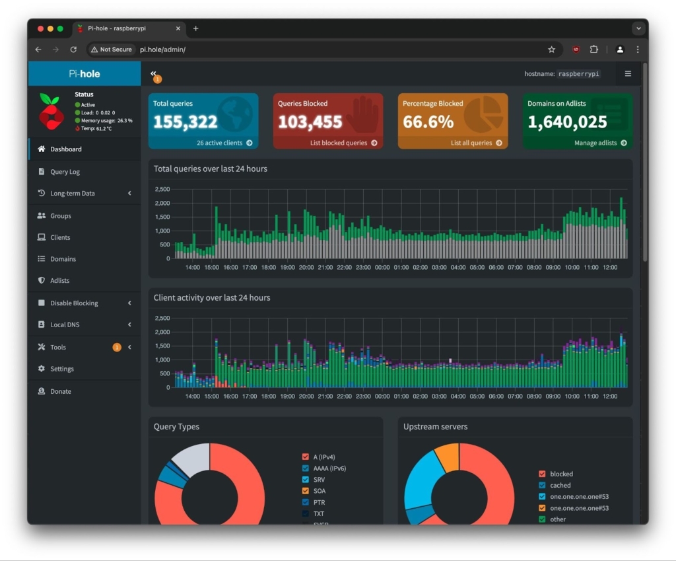Image resolution: width=676 pixels, height=561 pixels.
Task: Click the orange SOA color swatch
Action: [x=305, y=491]
